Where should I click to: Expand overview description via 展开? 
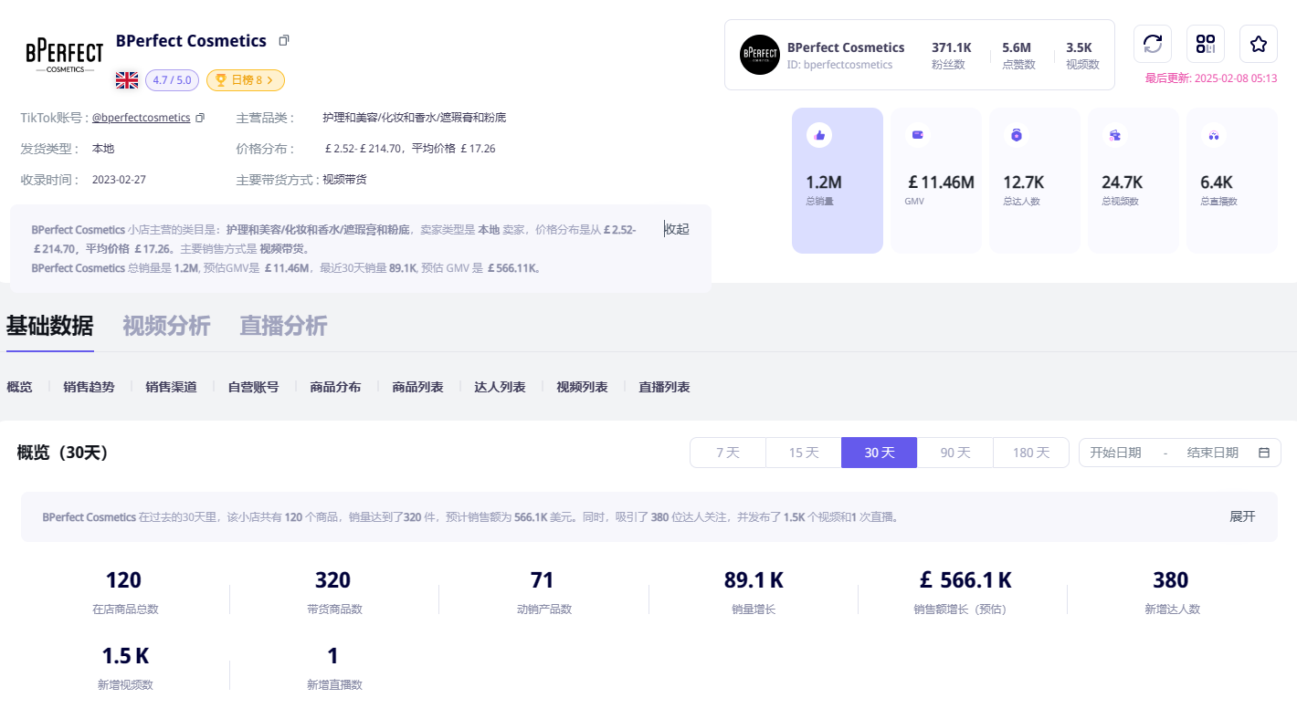point(1242,516)
